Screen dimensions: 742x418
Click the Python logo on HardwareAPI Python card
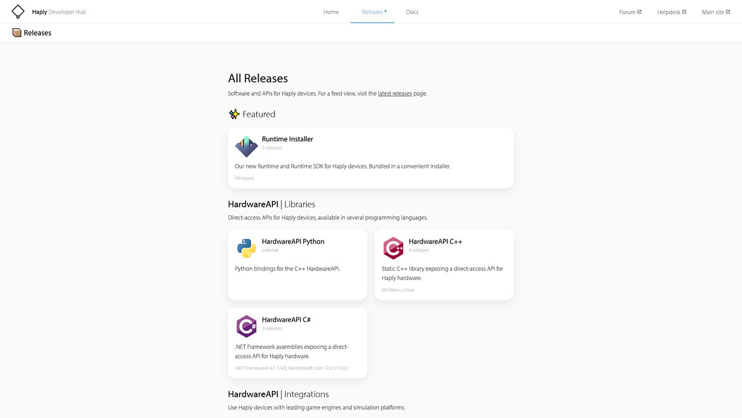click(x=246, y=248)
